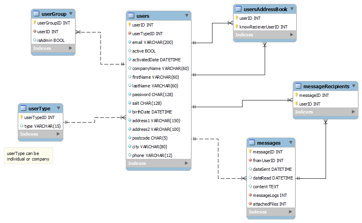Screen dimensions: 362x223
Task: Click the userGroup table icon
Action: tap(36, 14)
